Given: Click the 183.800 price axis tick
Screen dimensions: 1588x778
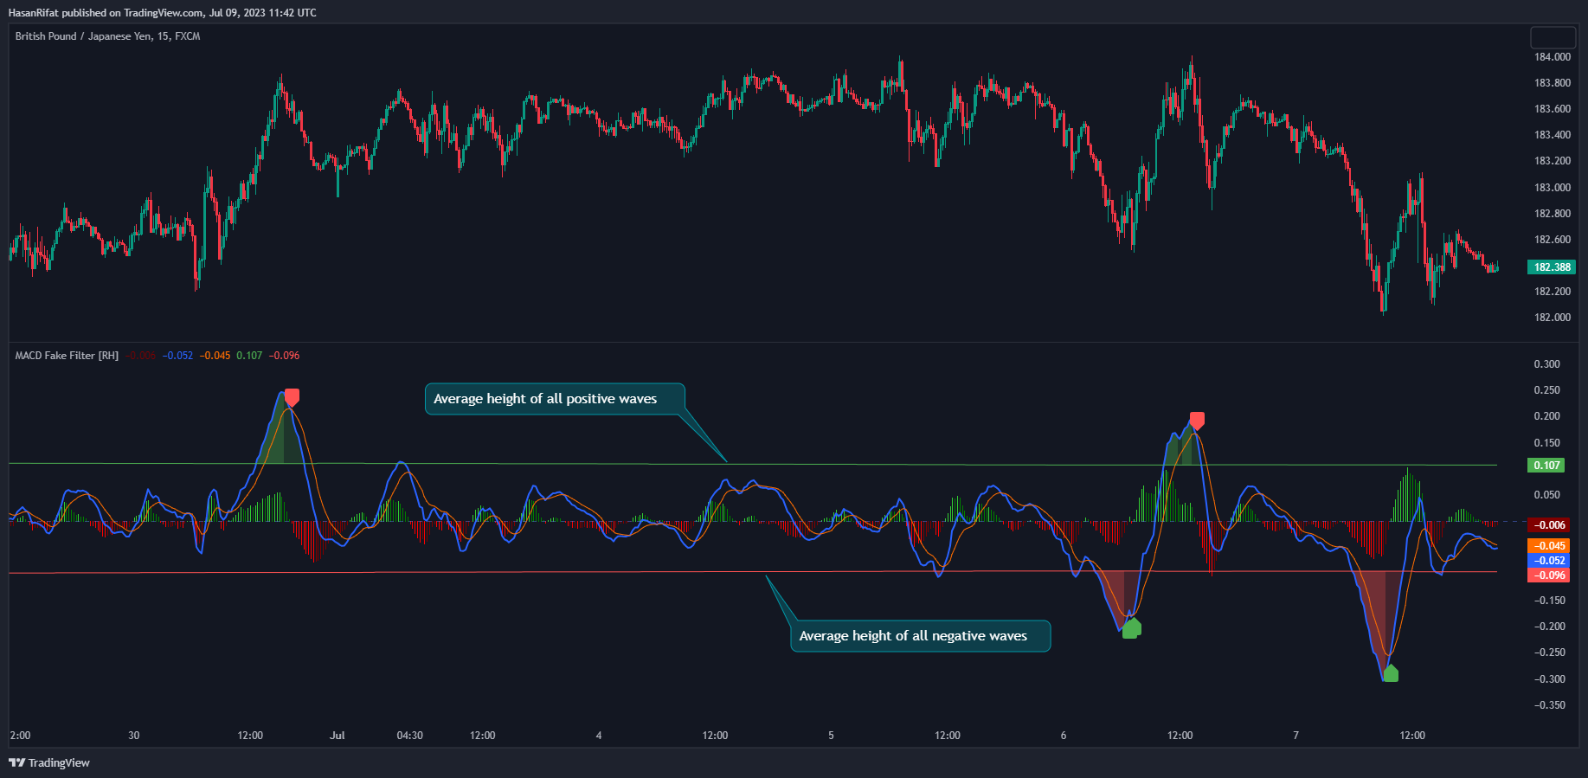Looking at the screenshot, I should [x=1553, y=83].
